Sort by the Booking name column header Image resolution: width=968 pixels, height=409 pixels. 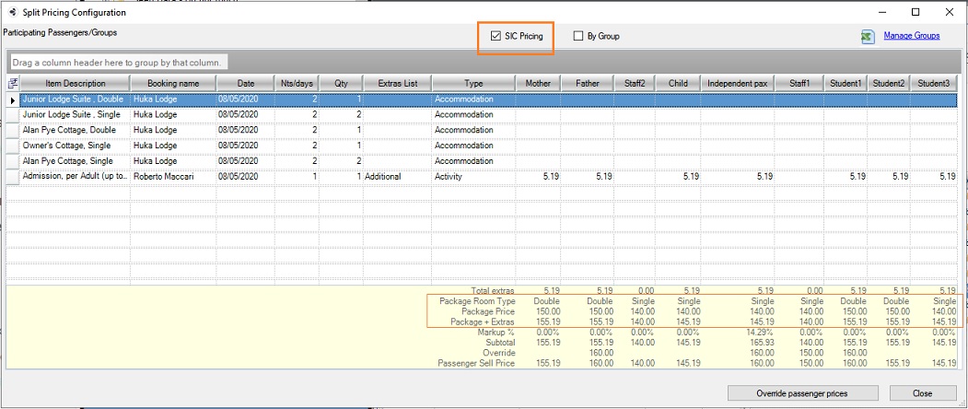[x=172, y=84]
